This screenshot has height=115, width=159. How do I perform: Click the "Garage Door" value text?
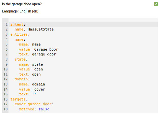(46, 49)
